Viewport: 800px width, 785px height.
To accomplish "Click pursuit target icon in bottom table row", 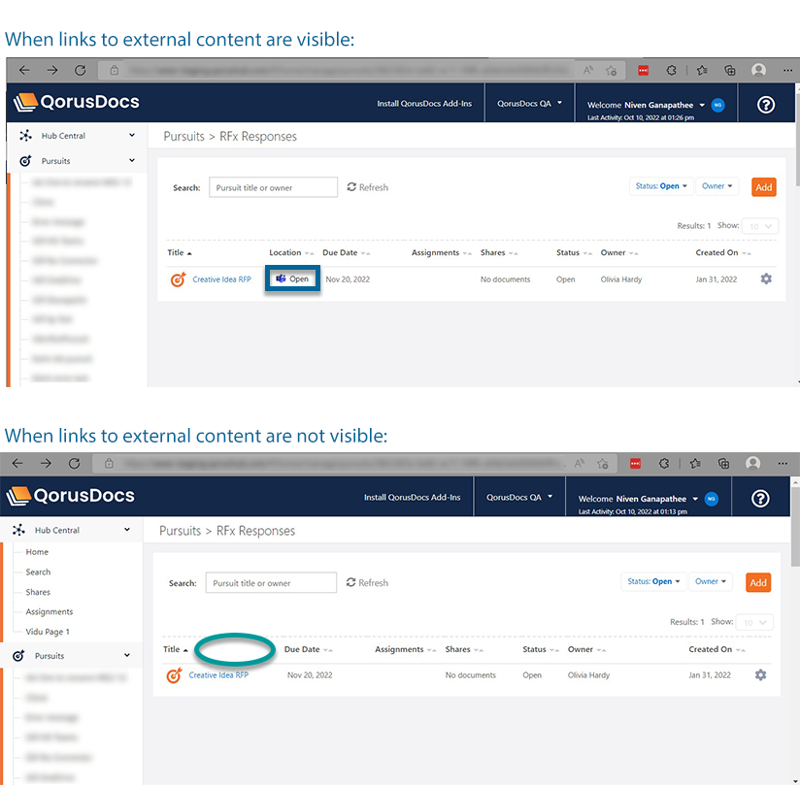I will click(x=174, y=675).
